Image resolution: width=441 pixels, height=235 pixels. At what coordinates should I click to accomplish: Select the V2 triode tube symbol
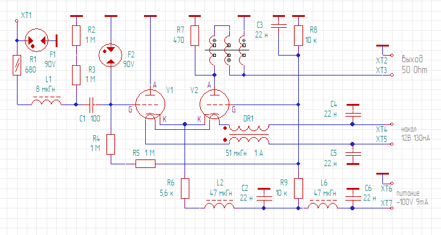coord(214,105)
